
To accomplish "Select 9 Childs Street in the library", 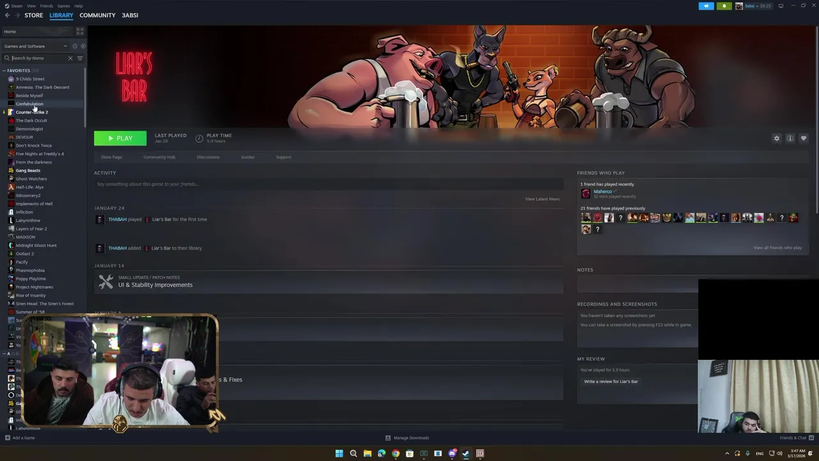I will click(30, 79).
